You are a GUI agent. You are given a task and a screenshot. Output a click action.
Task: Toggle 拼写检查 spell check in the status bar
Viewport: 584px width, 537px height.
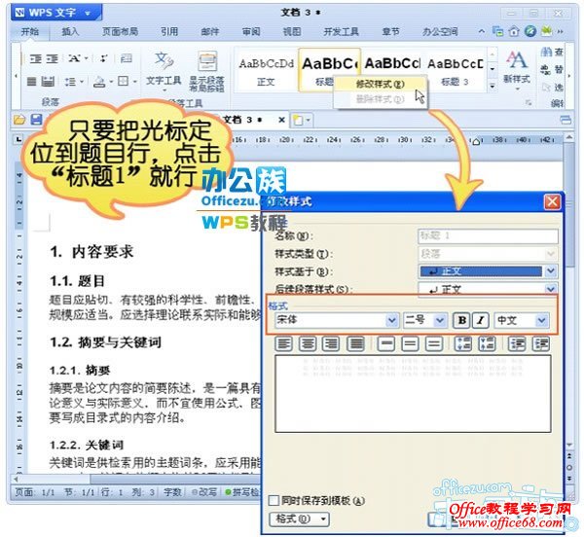click(x=242, y=492)
